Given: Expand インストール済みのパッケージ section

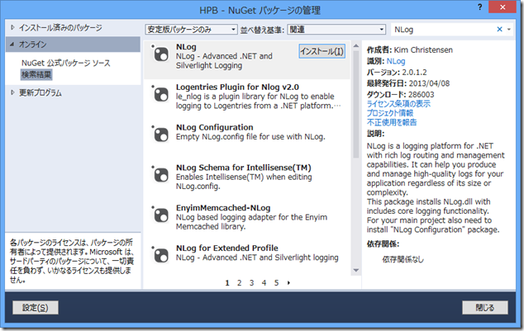Looking at the screenshot, I should (12, 28).
